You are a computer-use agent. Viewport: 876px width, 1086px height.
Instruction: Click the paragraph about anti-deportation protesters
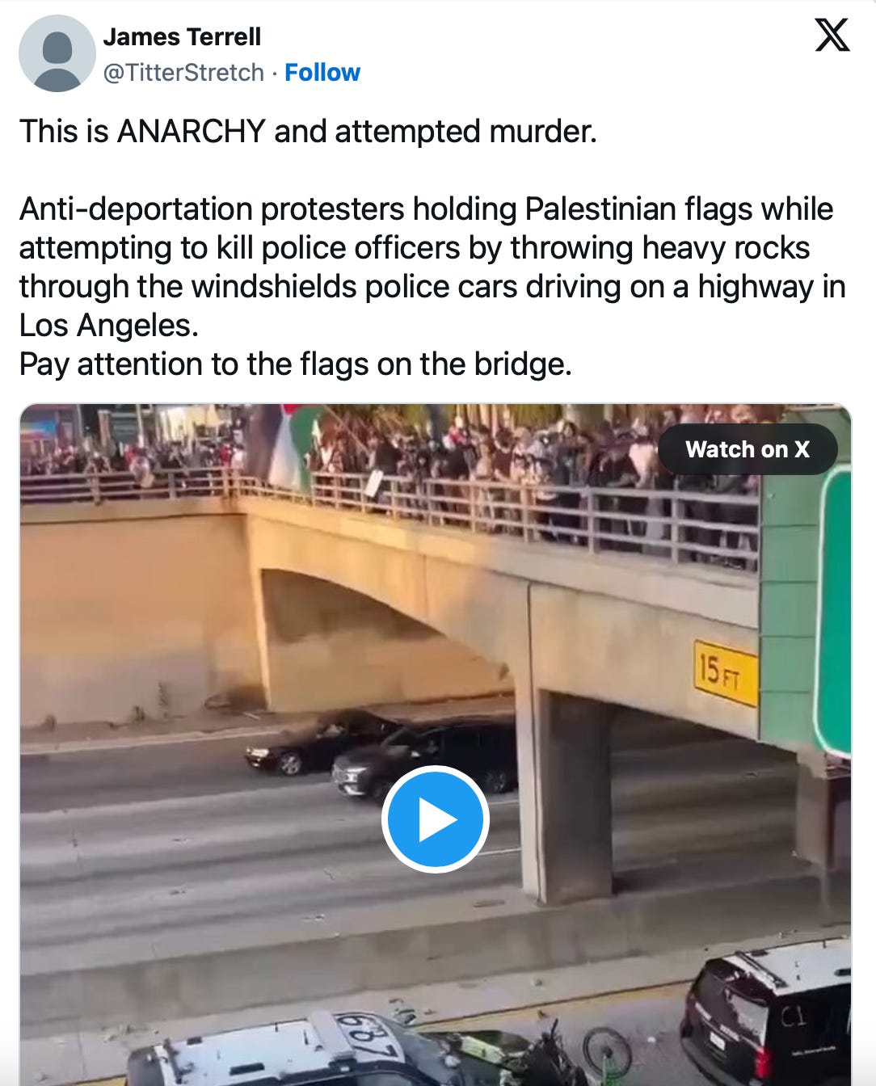432,267
